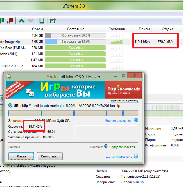Click the Остановлен 10.3% progress bar

(75, 36)
